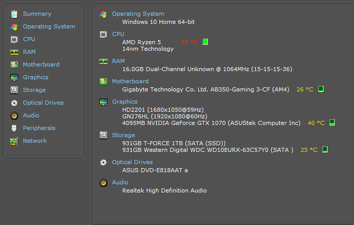Click the '931GB T-FORCE 1TB' SSD line
The height and width of the screenshot is (225, 354).
pyautogui.click(x=174, y=143)
